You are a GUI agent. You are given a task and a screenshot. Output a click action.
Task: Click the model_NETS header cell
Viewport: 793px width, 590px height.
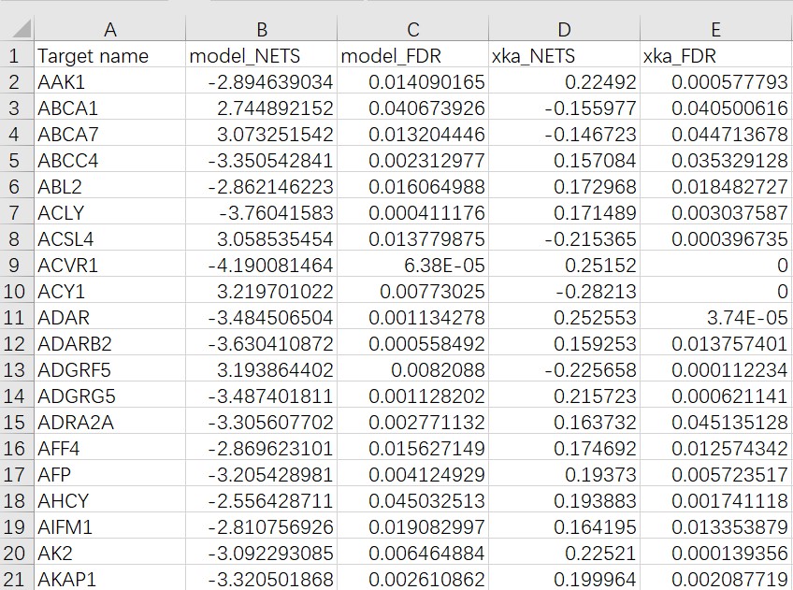coord(262,55)
